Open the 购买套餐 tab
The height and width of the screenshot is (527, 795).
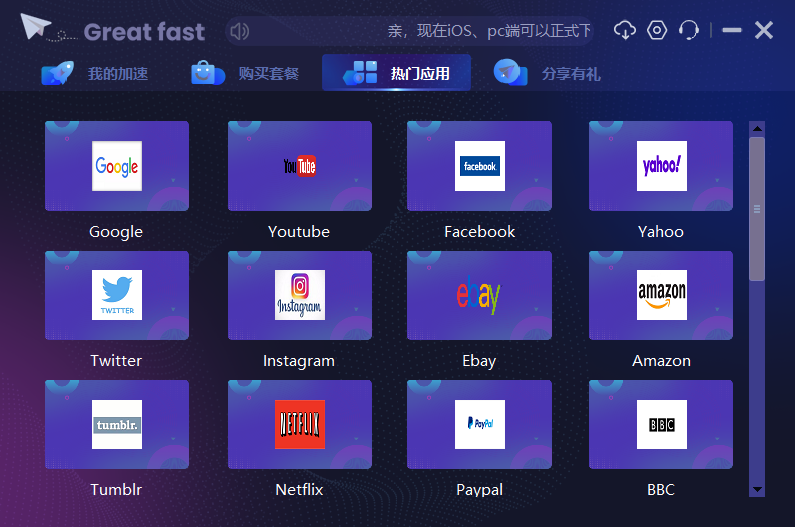pos(244,73)
